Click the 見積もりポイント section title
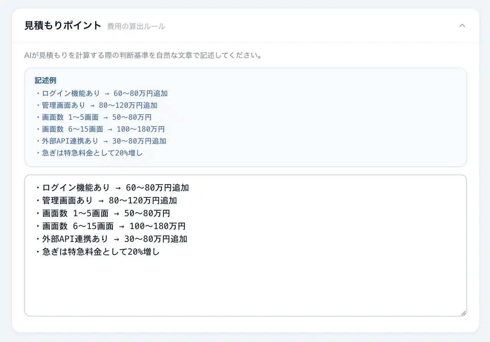The image size is (490, 342). (63, 26)
